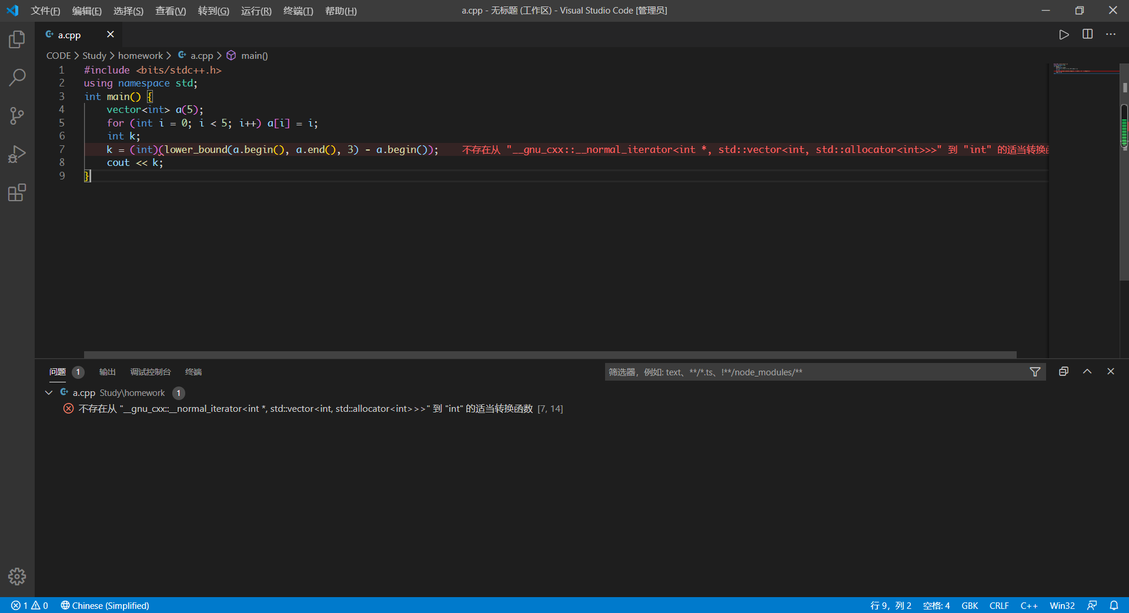Open the Manage gear settings menu
The width and height of the screenshot is (1129, 613).
coord(17,577)
